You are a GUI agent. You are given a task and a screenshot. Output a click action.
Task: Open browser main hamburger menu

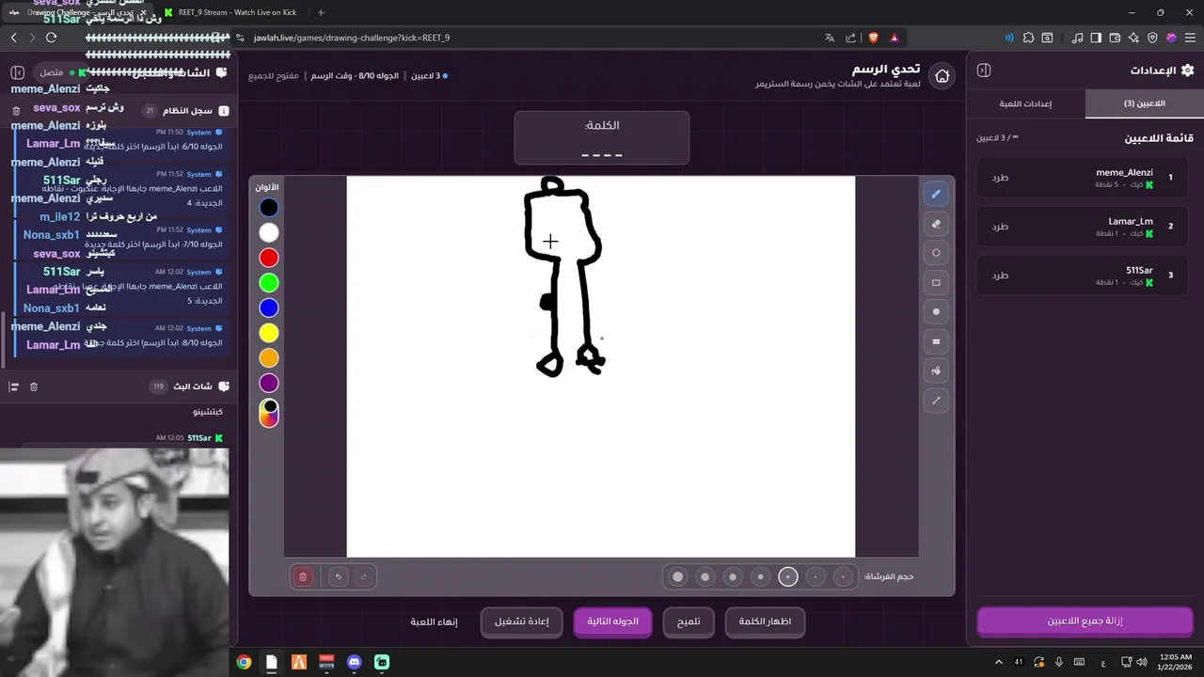pyautogui.click(x=1189, y=38)
